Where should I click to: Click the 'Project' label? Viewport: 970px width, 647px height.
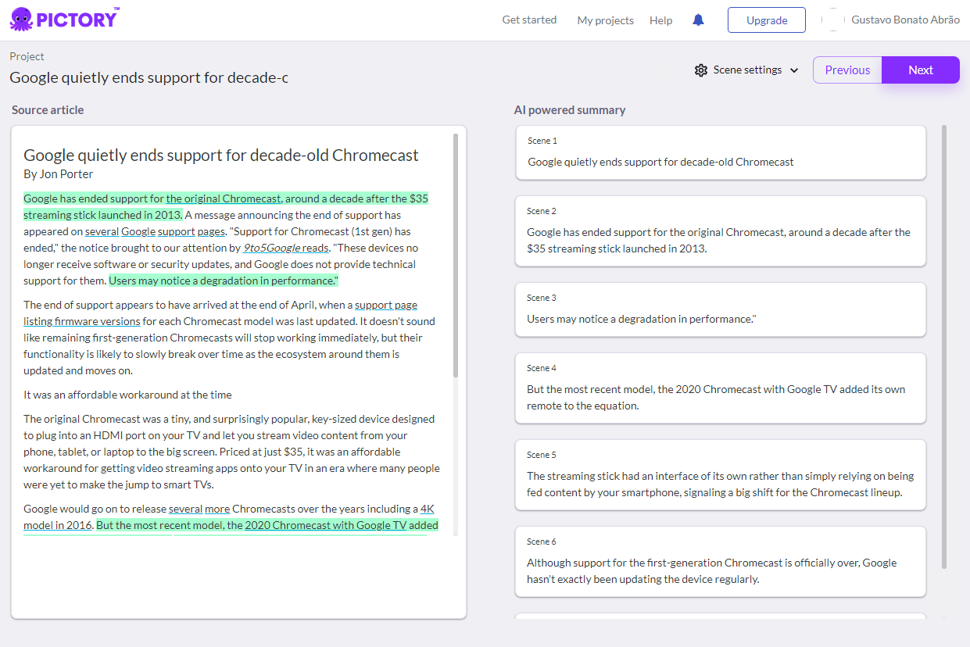(x=27, y=56)
